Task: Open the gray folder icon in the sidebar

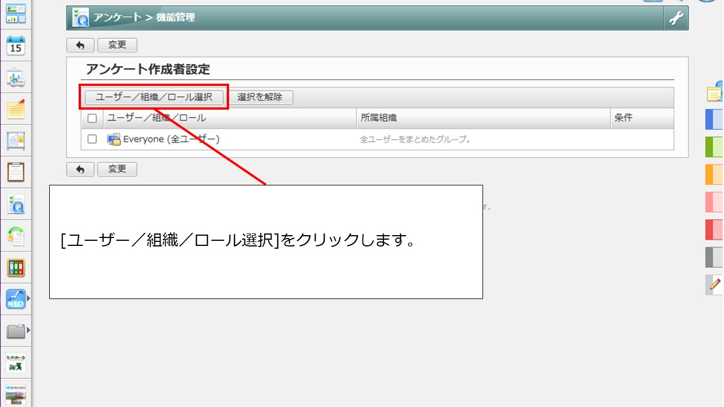Action: click(16, 331)
